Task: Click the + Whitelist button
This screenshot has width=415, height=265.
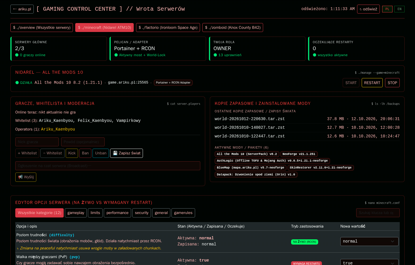Action: 27,153
